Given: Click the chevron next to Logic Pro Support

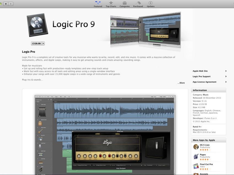Looking at the screenshot, I should coord(226,77).
